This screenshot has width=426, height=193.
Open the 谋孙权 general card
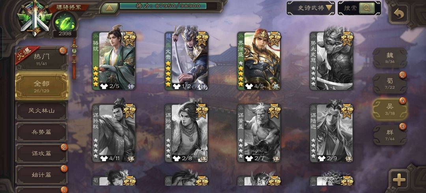point(114,133)
